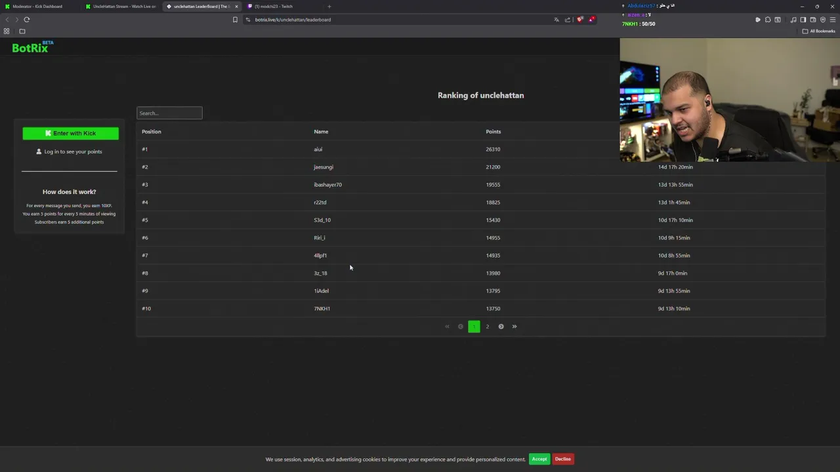The height and width of the screenshot is (472, 840).
Task: Open the All Bookmarks folder
Action: click(x=819, y=31)
